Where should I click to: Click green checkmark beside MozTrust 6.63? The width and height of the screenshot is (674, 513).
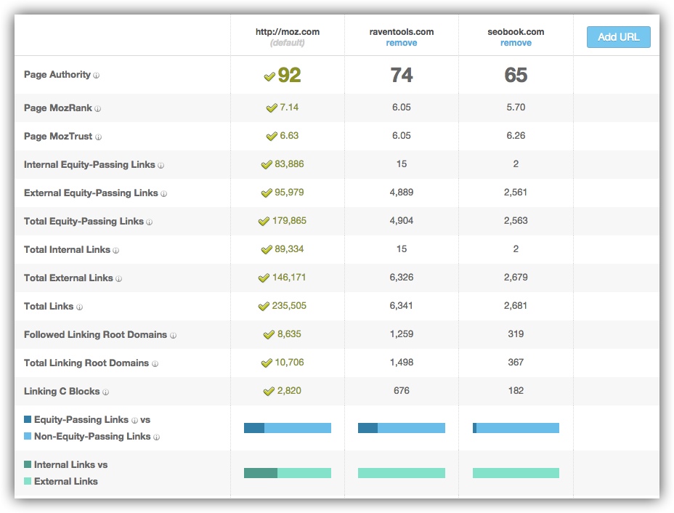pyautogui.click(x=272, y=137)
